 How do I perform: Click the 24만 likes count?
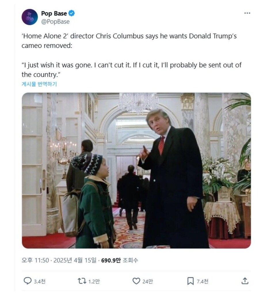click(148, 281)
